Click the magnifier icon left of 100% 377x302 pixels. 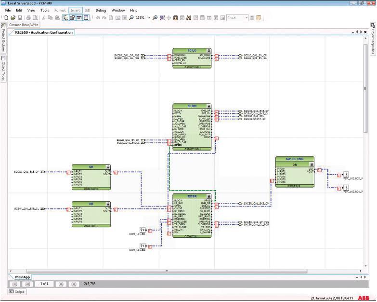tap(131, 17)
